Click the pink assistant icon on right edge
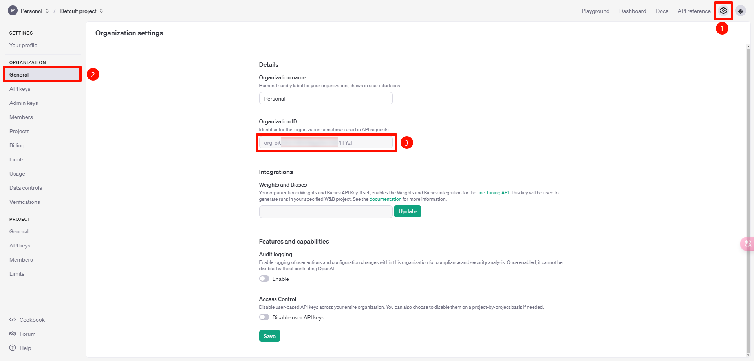The width and height of the screenshot is (754, 361). (748, 244)
